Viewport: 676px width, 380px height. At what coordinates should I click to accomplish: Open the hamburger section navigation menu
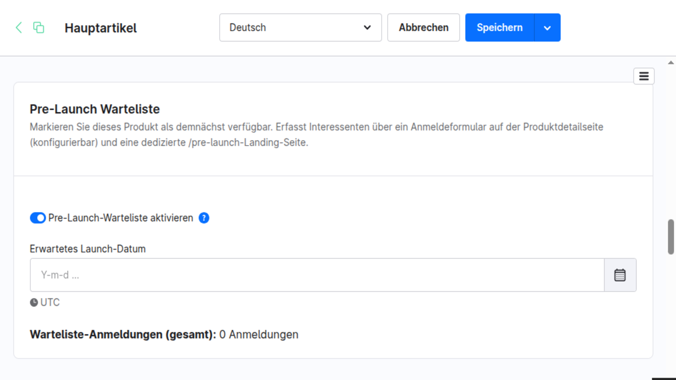(644, 76)
